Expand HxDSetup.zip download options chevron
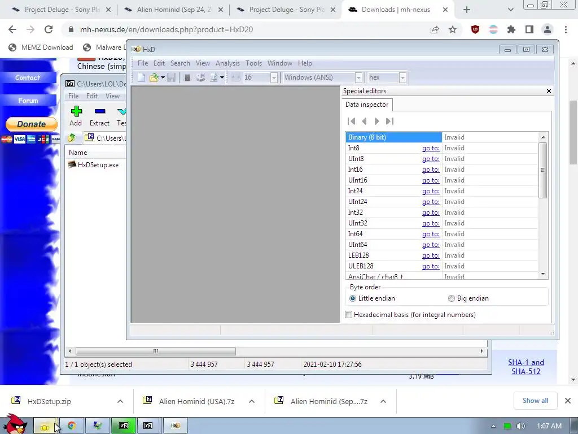 120,401
